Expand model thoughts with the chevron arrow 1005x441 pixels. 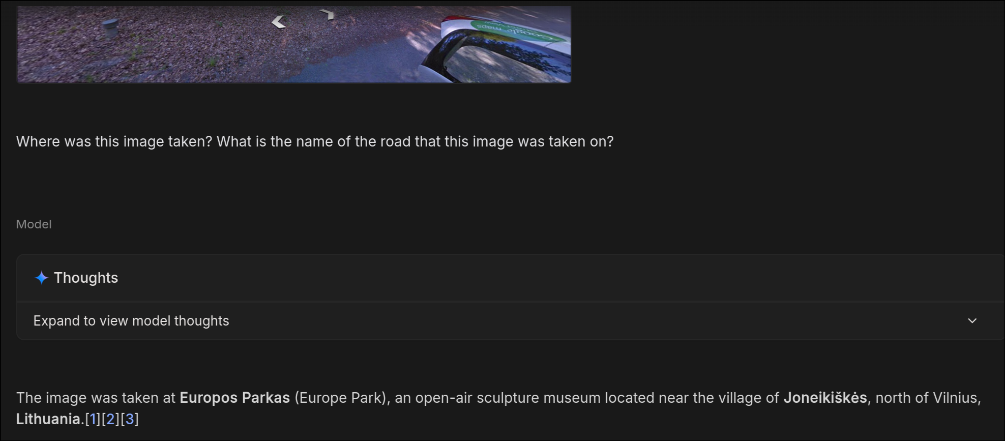(x=972, y=321)
